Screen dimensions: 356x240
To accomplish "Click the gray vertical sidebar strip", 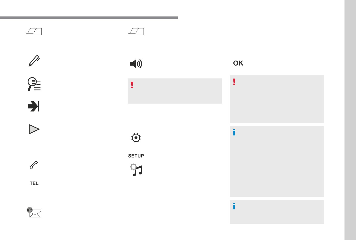I will (x=350, y=120).
